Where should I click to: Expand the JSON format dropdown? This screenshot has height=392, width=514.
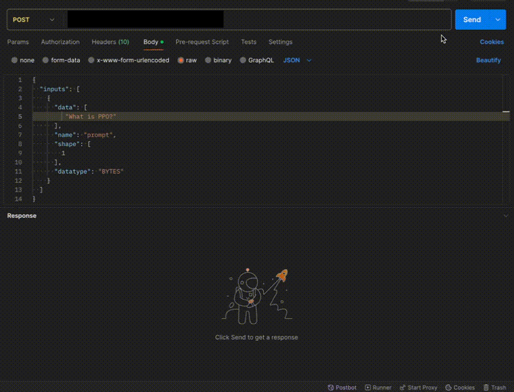pos(297,60)
